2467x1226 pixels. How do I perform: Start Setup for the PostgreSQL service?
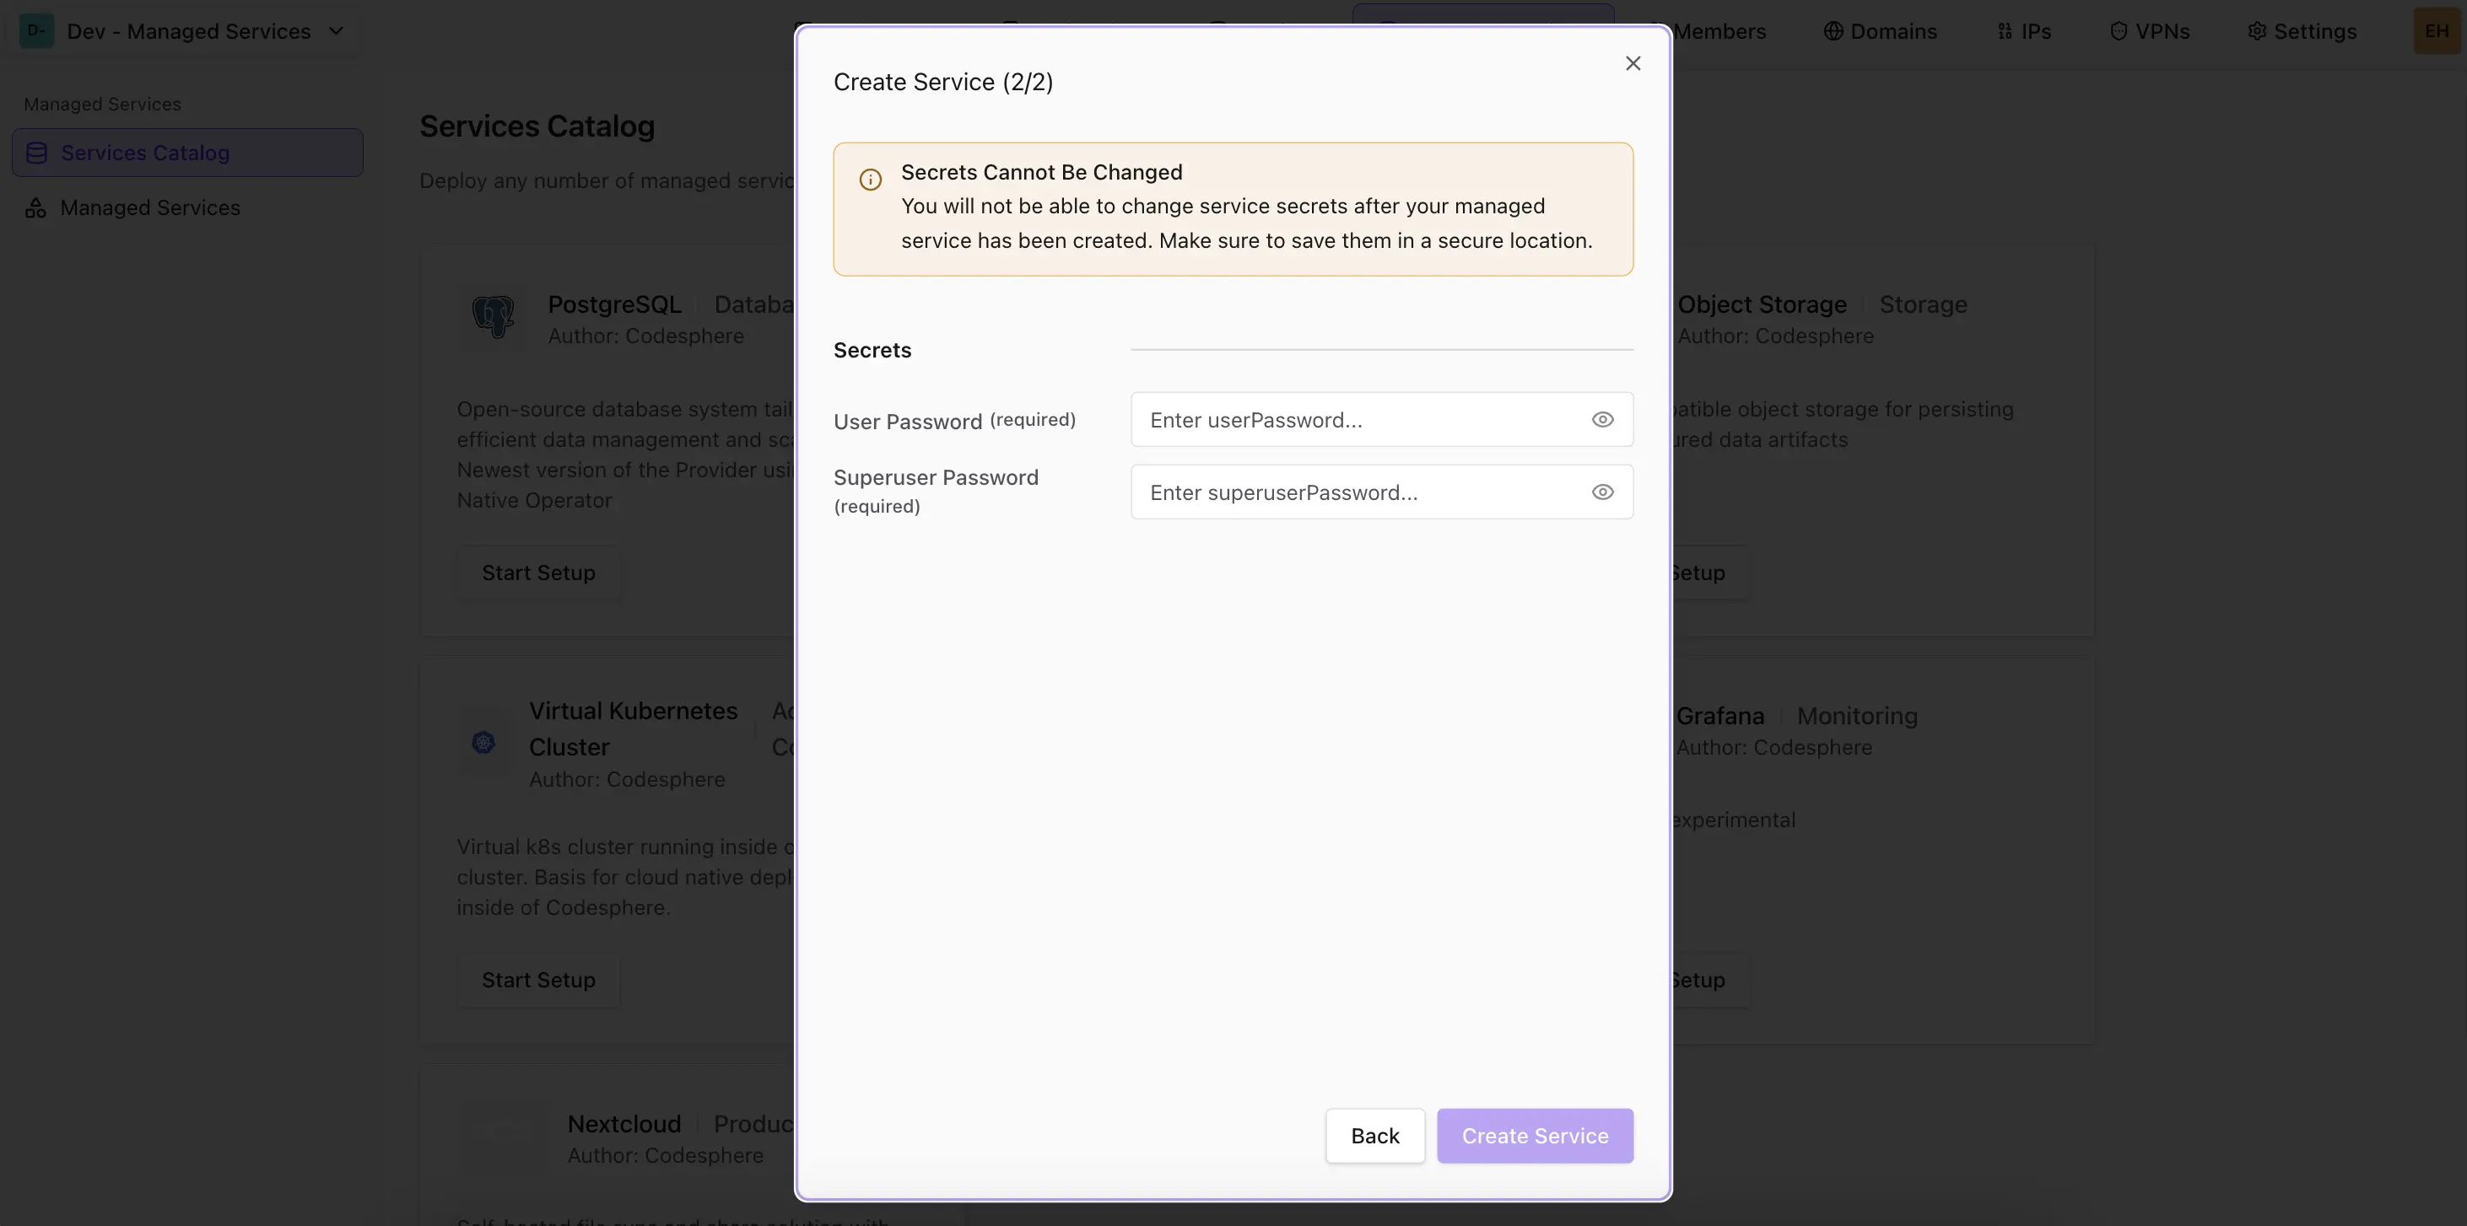(x=537, y=572)
